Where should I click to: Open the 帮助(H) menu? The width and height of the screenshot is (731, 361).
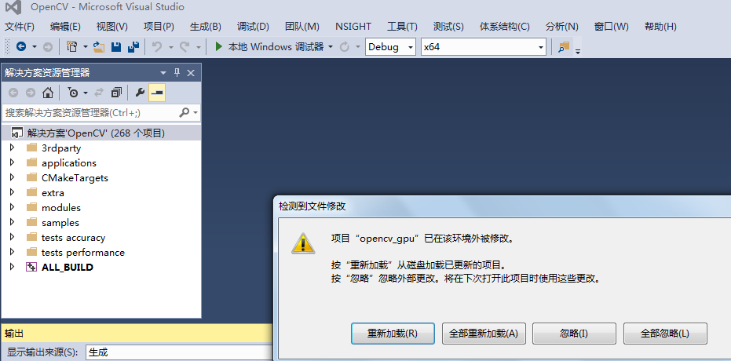pyautogui.click(x=660, y=27)
